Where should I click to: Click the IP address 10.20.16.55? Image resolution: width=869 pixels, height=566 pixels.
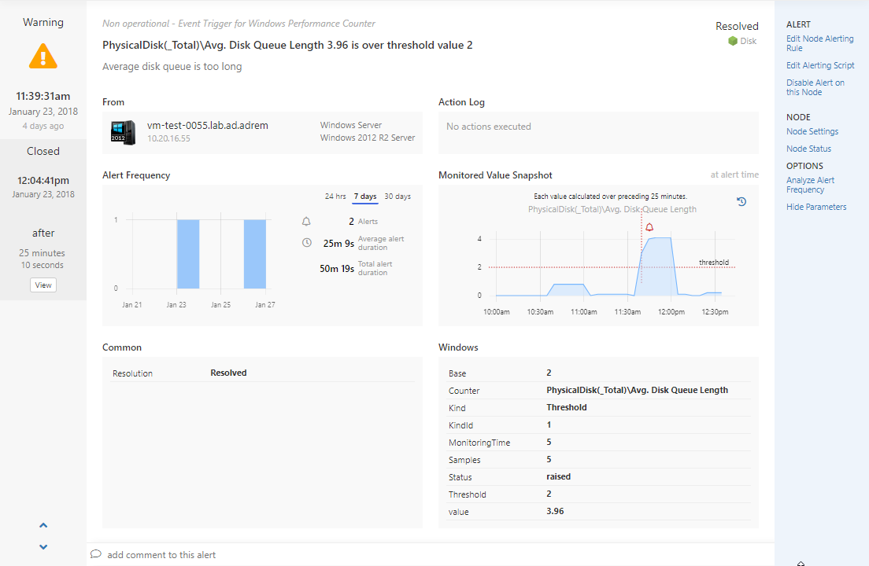(x=168, y=138)
